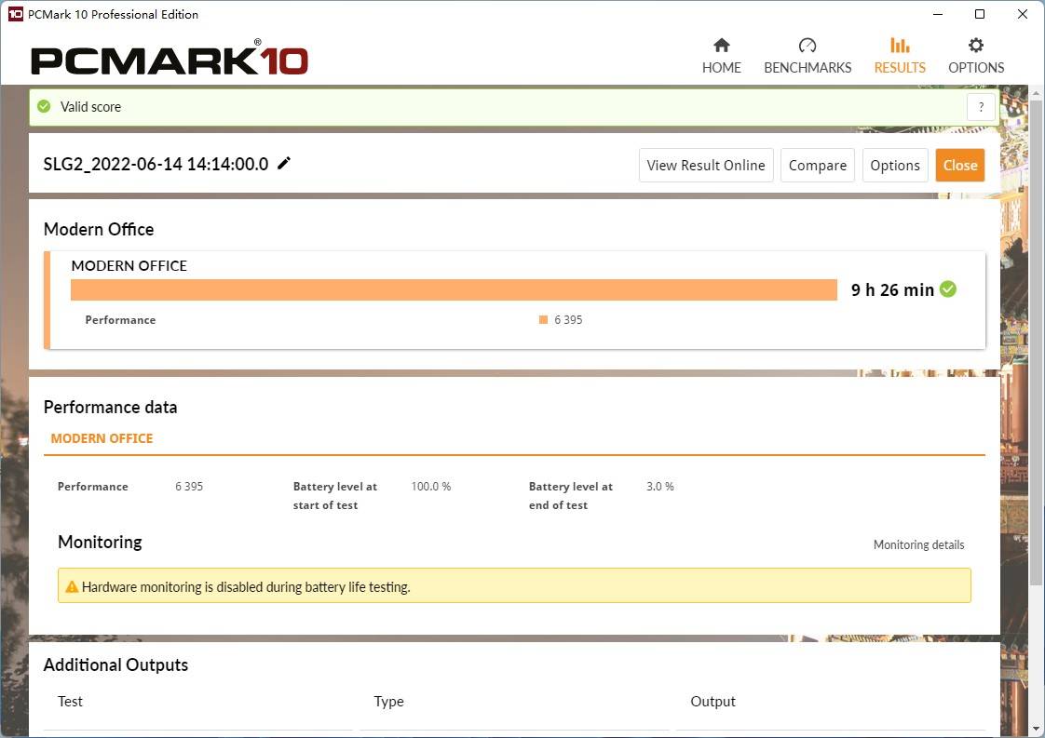Maximize the PCMark 10 window
This screenshot has height=738, width=1045.
pyautogui.click(x=980, y=14)
